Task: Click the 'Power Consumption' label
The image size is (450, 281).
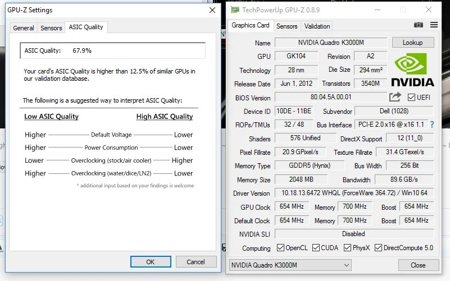Action: 111,148
